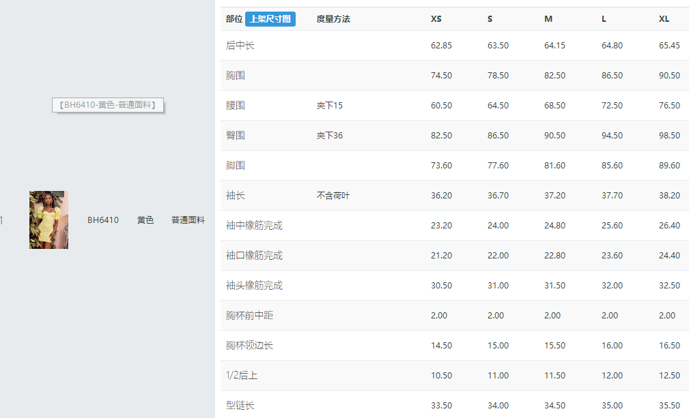
Task: Click the 不含荷叶 measurement method cell
Action: pyautogui.click(x=333, y=196)
